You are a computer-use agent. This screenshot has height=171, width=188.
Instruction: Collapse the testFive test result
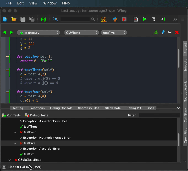pos(15,143)
